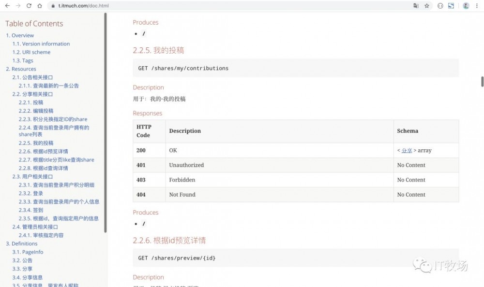This screenshot has width=484, height=287.
Task: Open 2.2.1. 投稿 entry
Action: (31, 102)
